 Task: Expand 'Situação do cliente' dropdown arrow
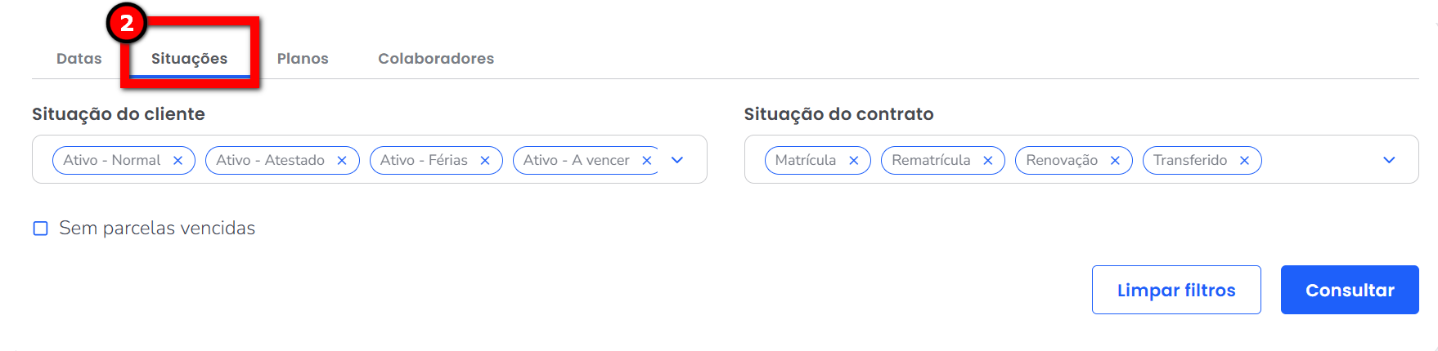(677, 160)
